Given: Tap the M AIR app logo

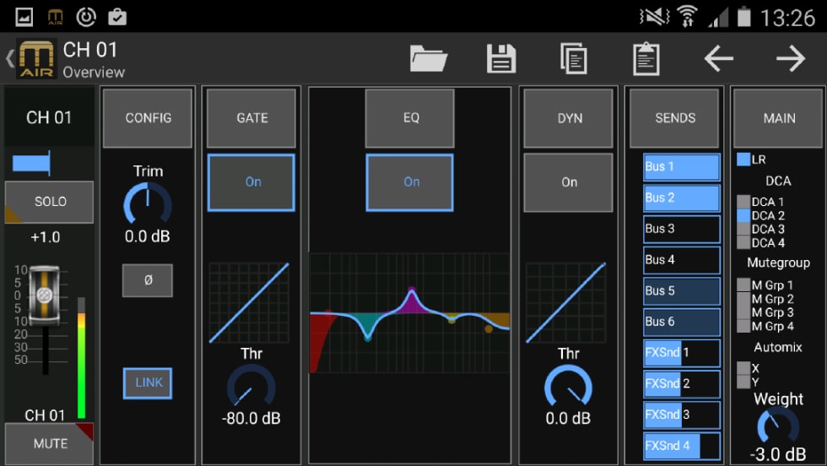Looking at the screenshot, I should pos(36,59).
